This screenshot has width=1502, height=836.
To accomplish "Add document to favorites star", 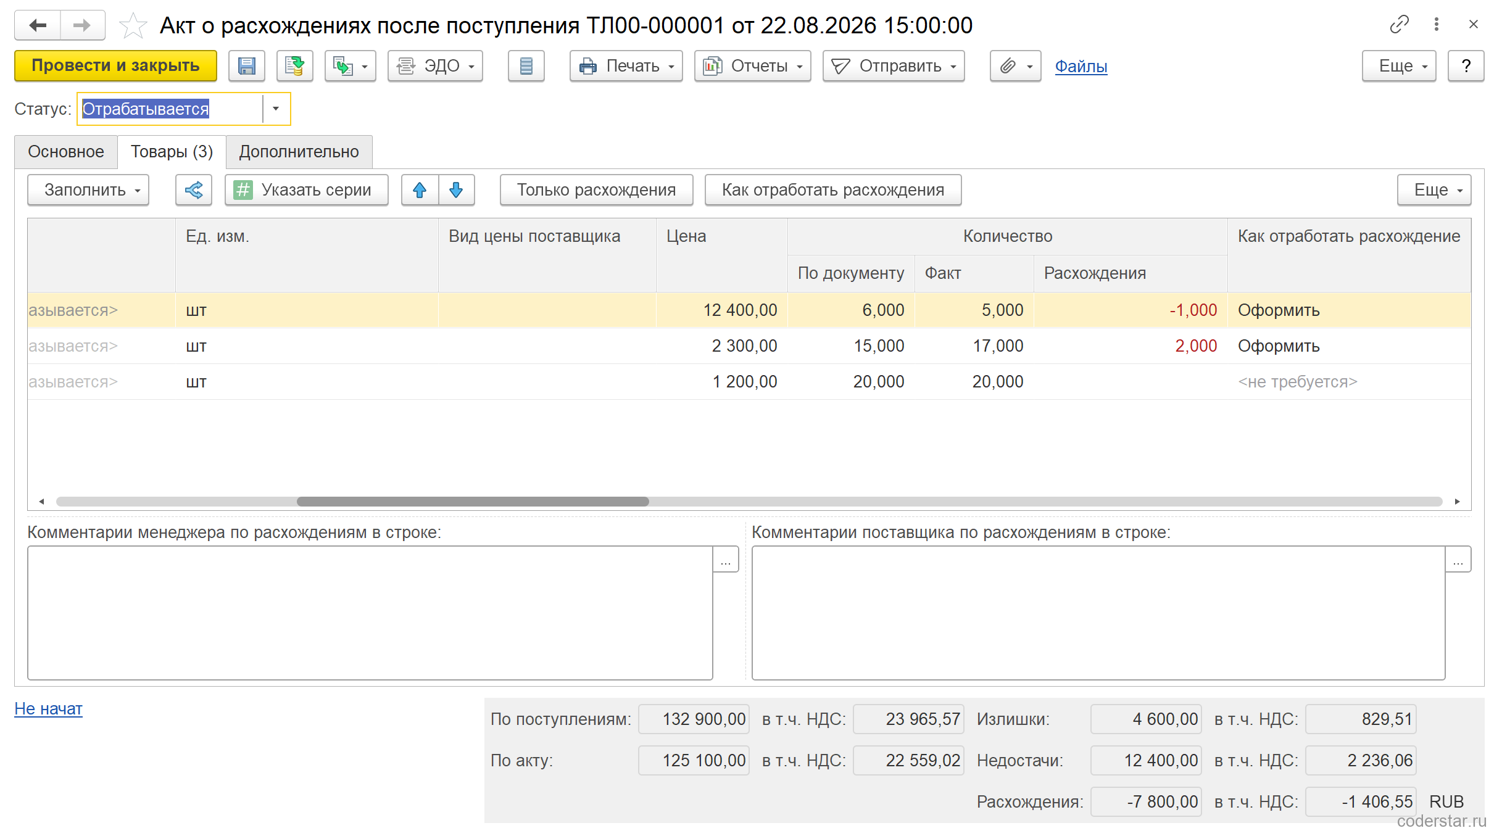I will [x=133, y=26].
